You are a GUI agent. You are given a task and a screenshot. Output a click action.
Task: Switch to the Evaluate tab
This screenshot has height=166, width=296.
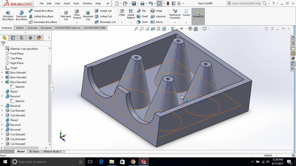(x=32, y=28)
